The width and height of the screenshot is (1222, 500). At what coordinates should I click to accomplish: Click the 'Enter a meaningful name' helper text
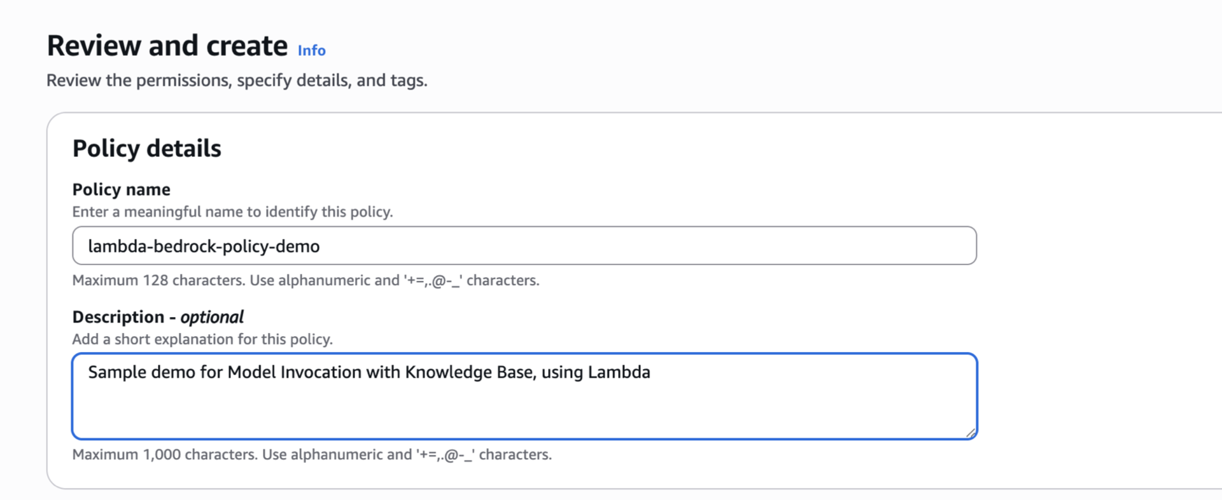[232, 212]
